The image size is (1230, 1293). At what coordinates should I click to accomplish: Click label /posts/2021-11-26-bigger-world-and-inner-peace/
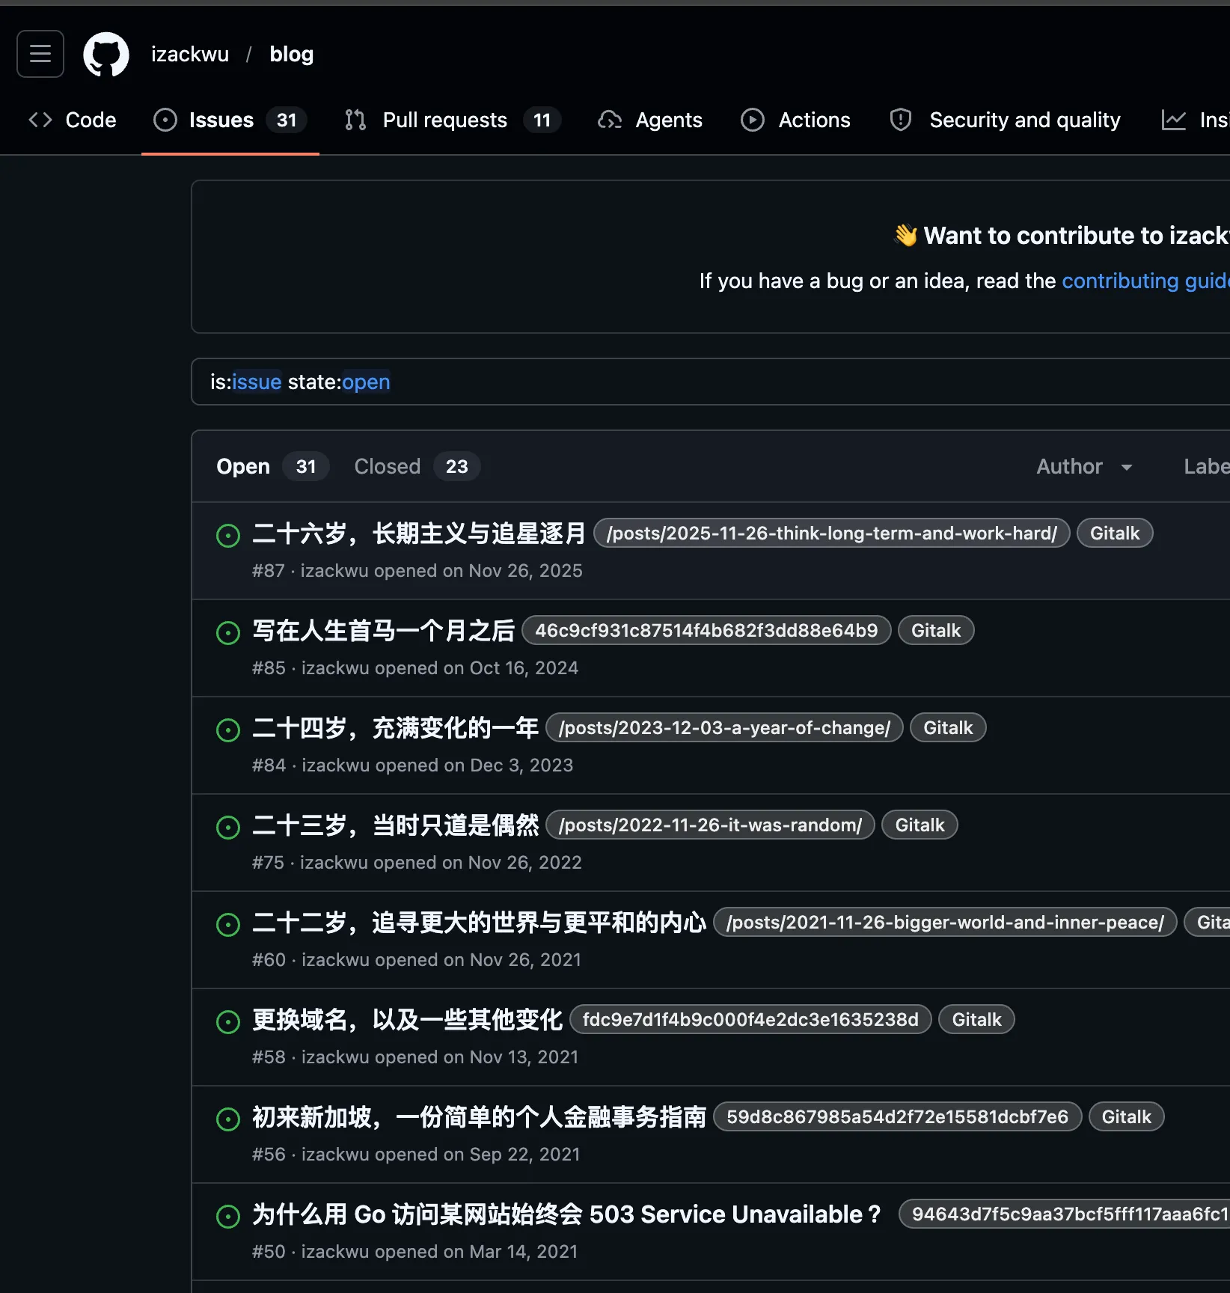pyautogui.click(x=946, y=922)
